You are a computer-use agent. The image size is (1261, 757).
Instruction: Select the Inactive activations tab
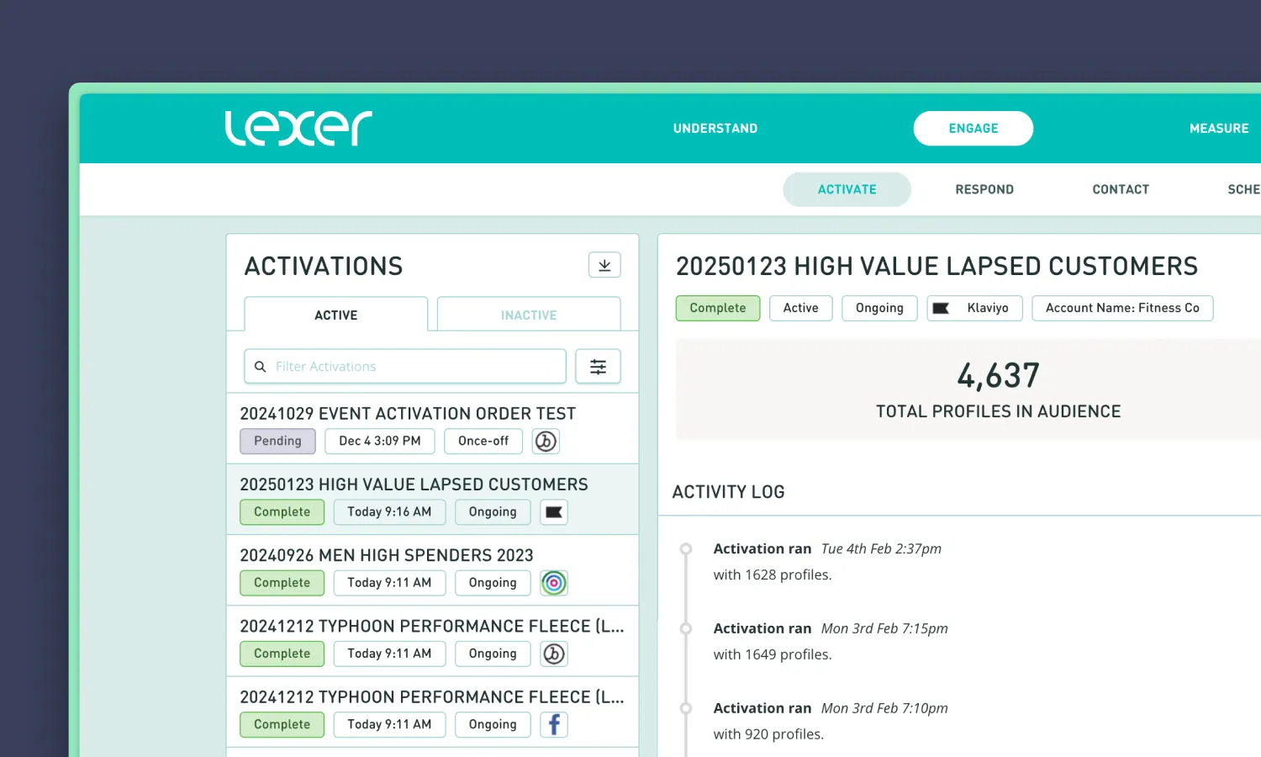click(529, 315)
